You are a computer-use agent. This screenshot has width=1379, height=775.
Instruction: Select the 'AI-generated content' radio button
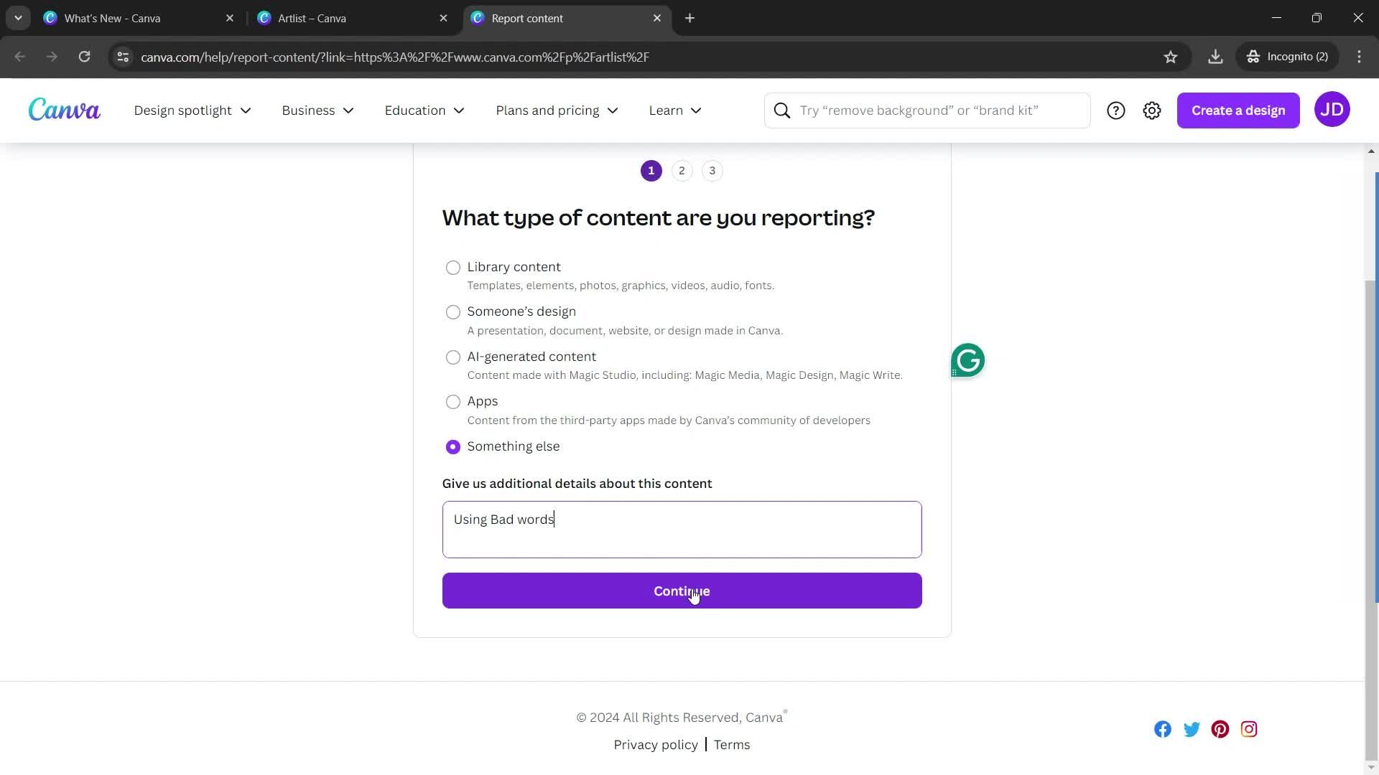click(x=452, y=357)
